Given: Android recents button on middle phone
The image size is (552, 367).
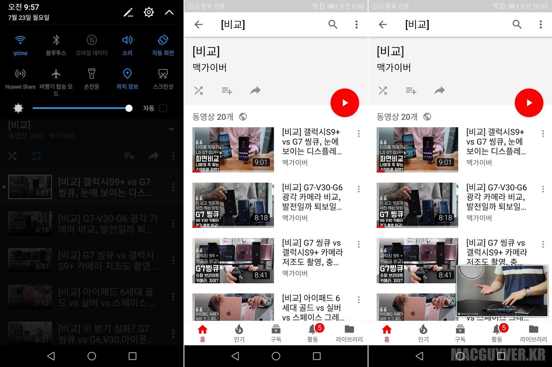Looking at the screenshot, I should point(317,356).
